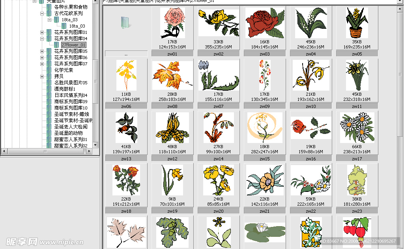The image size is (404, 249).
Task: Select the zw06 yellow flower thumbnail
Action: point(126,75)
